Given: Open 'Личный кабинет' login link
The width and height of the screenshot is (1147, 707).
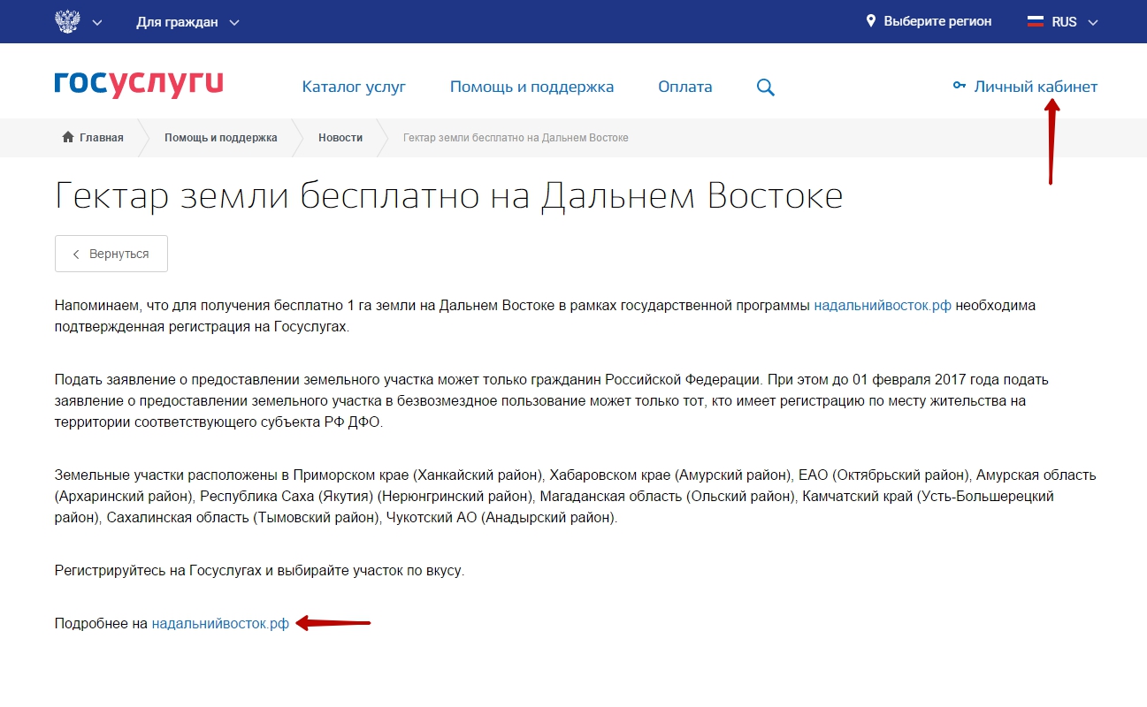Looking at the screenshot, I should 1036,87.
